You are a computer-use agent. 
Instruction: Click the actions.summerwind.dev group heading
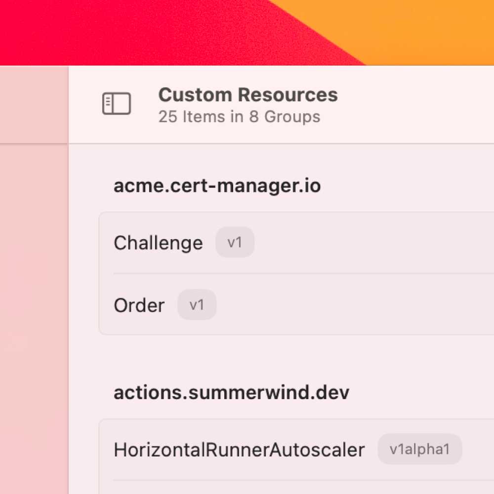coord(232,392)
